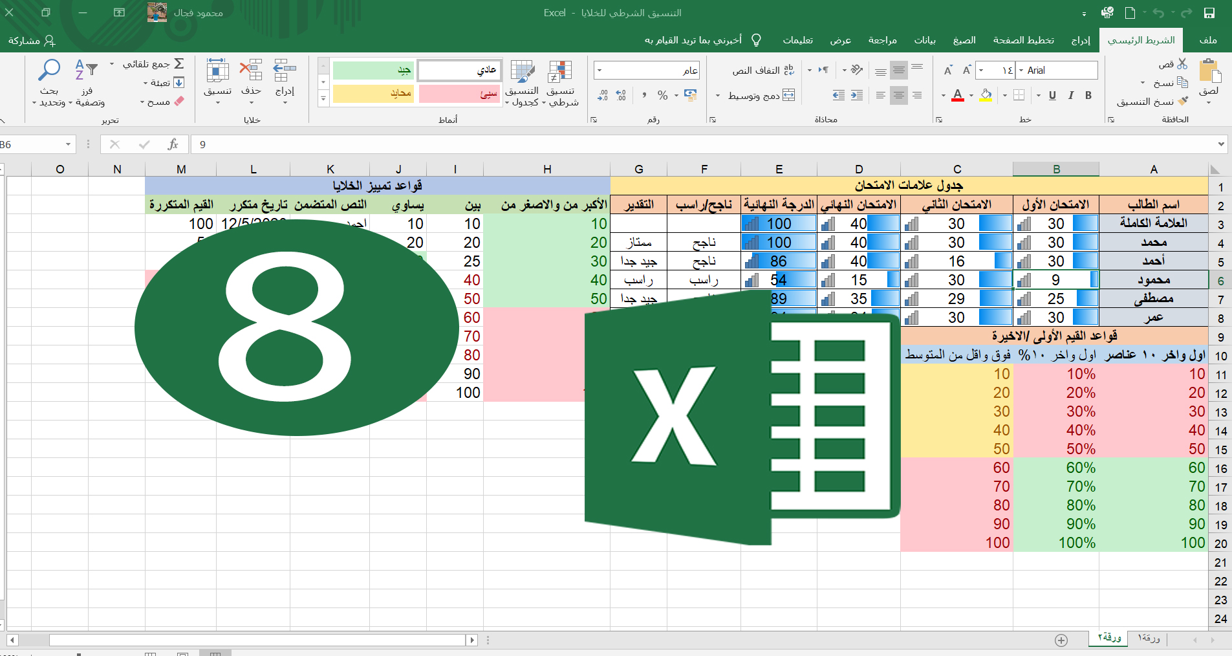
Task: Click the Fill (تعبئة) down-arrow icon
Action: click(x=179, y=82)
